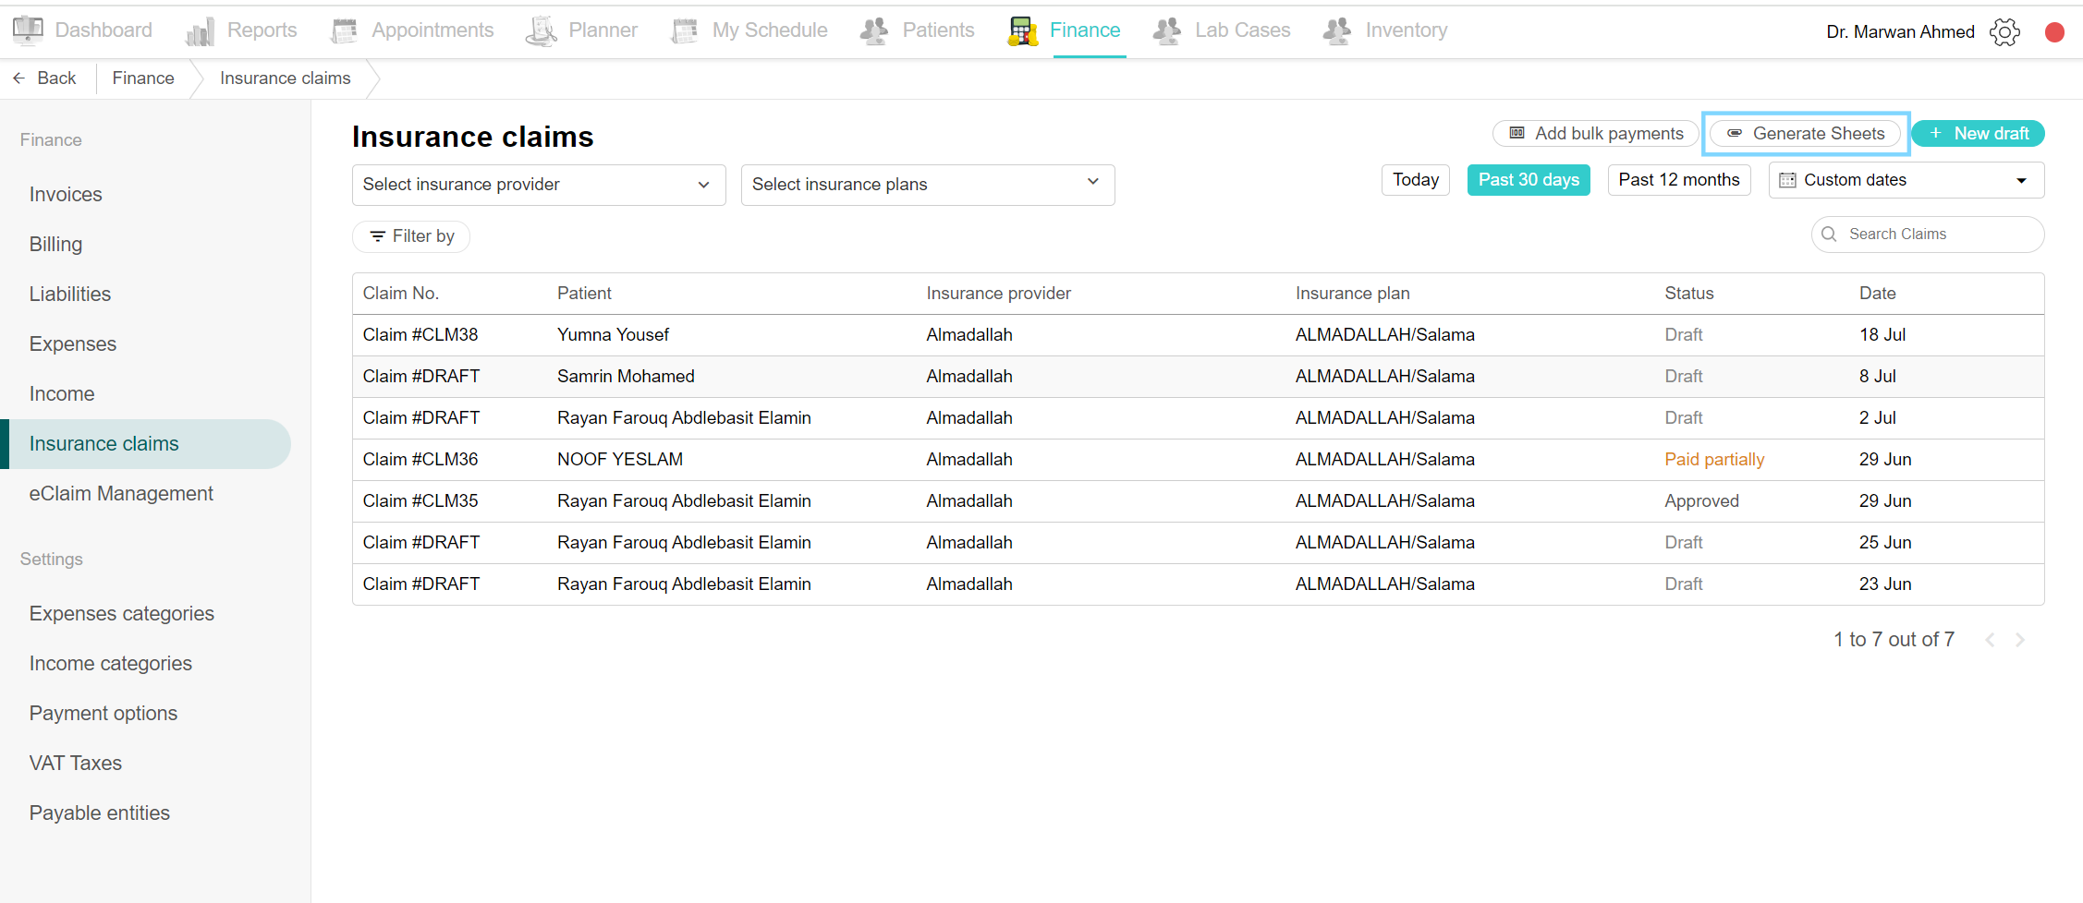This screenshot has width=2083, height=903.
Task: Open Select insurance provider dropdown
Action: coord(539,185)
